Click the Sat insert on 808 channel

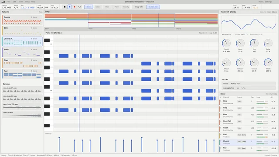(239, 135)
